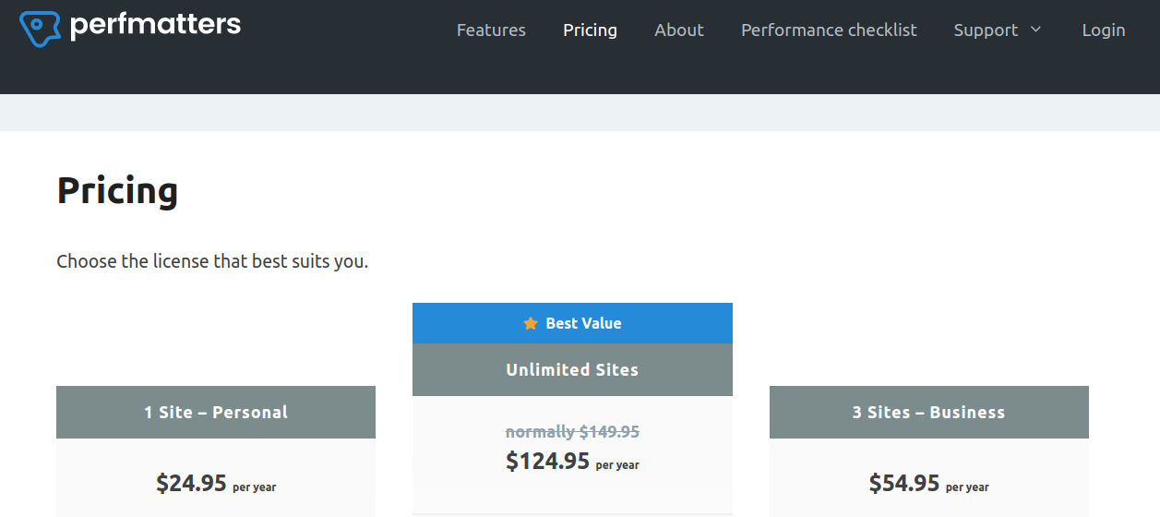The width and height of the screenshot is (1160, 517).
Task: Expand the Support menu chevron
Action: point(1035,30)
